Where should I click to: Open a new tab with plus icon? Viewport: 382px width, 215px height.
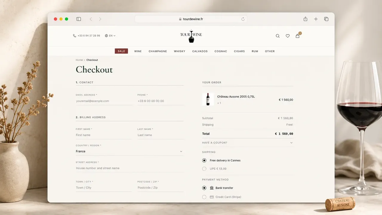click(x=316, y=19)
